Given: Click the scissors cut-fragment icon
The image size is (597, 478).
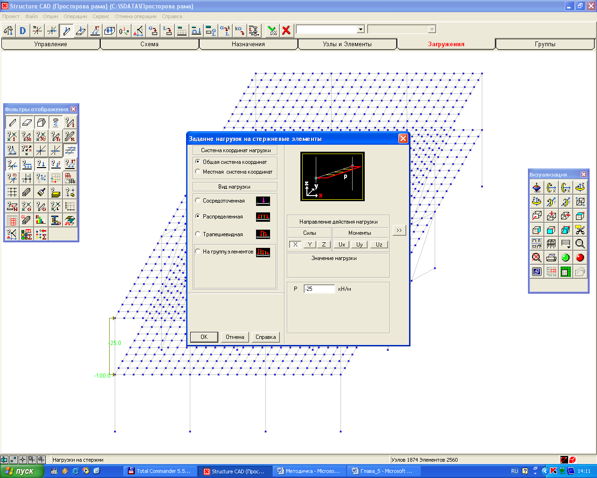Looking at the screenshot, I should [580, 230].
